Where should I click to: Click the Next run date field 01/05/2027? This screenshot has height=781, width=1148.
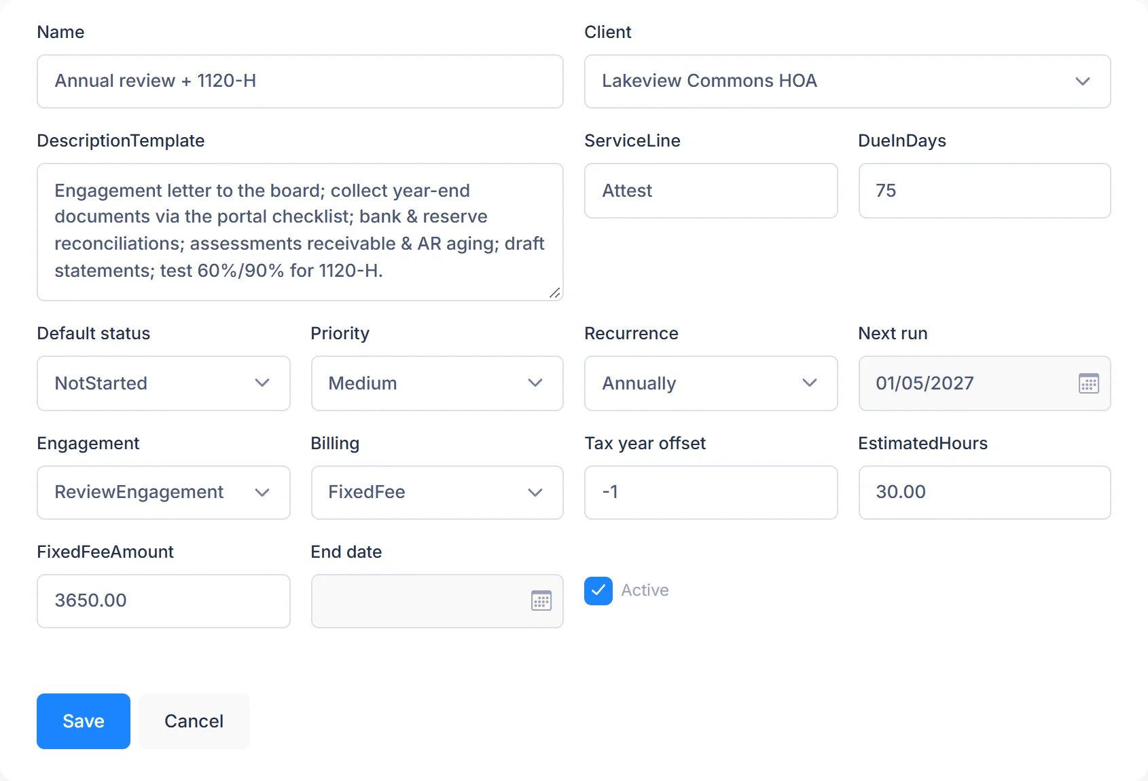pyautogui.click(x=984, y=383)
